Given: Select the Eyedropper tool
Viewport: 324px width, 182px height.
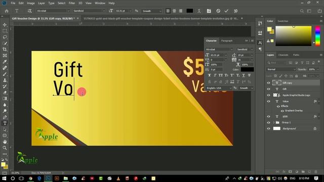Looking at the screenshot, I should [5, 62].
